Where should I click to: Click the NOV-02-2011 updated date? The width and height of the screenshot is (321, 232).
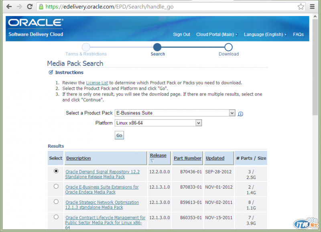219,203
